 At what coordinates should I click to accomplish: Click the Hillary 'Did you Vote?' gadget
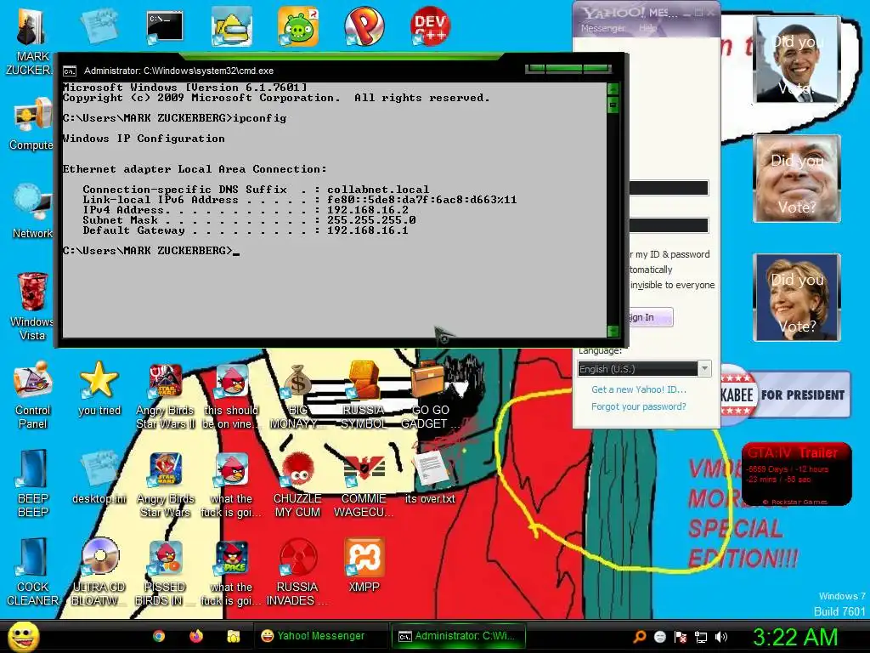point(797,298)
